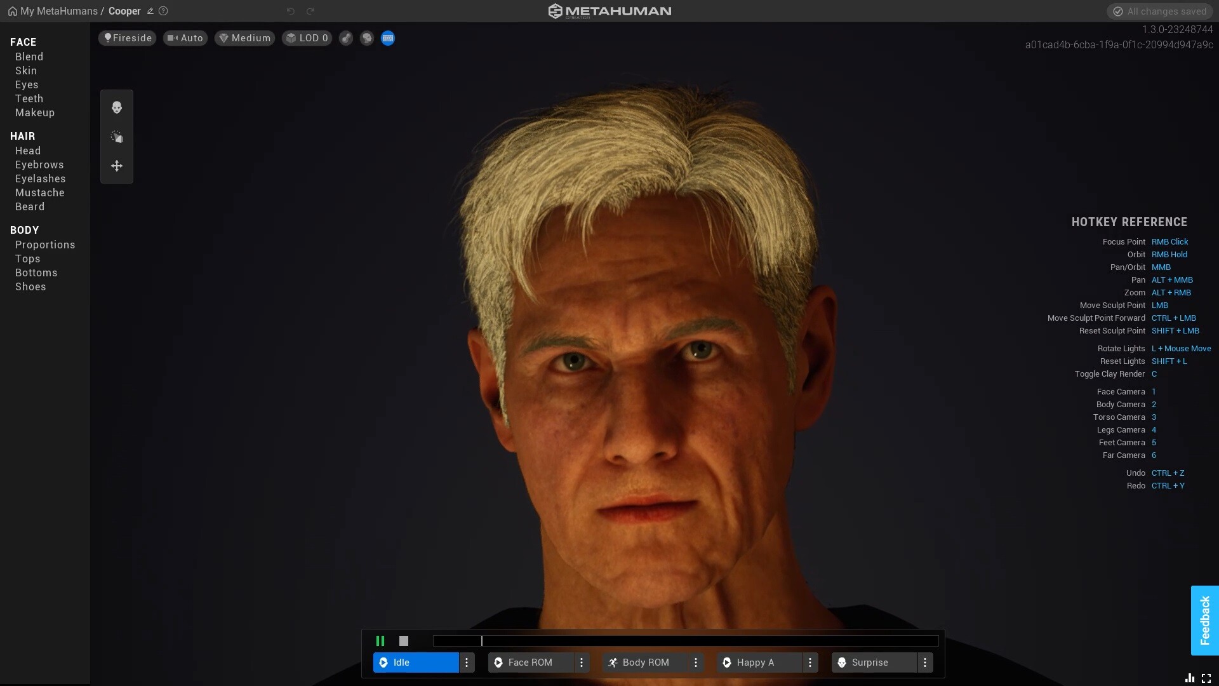
Task: Select Skin under the FACE section
Action: tap(26, 71)
